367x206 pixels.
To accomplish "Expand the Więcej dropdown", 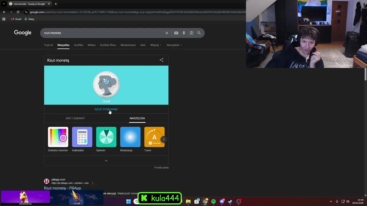I will click(156, 45).
